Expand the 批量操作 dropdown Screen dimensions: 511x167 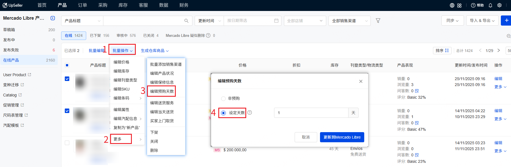coord(122,51)
